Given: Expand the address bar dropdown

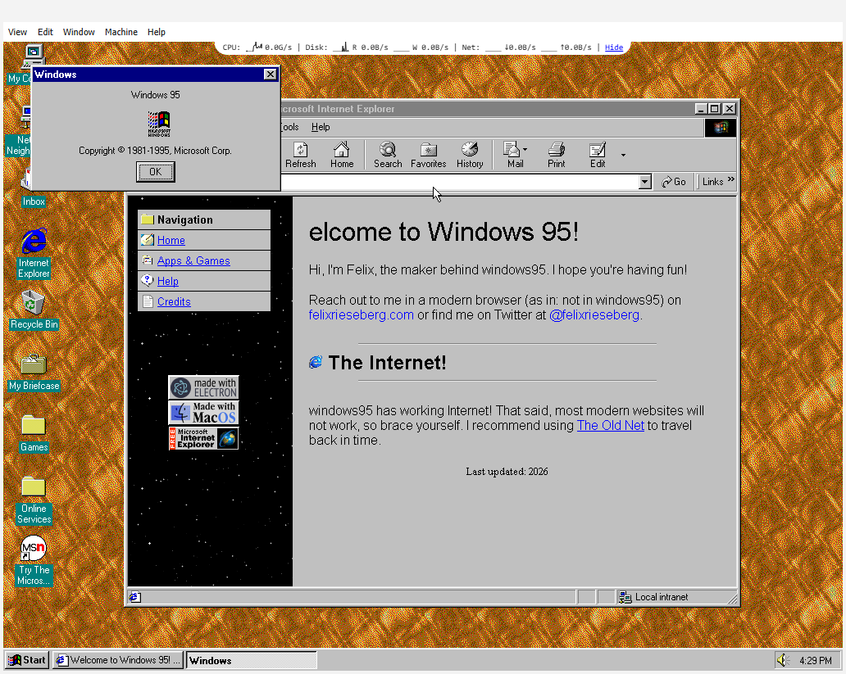Looking at the screenshot, I should tap(645, 182).
